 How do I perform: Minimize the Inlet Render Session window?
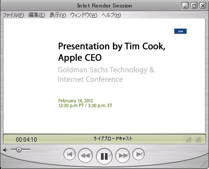click(185, 6)
